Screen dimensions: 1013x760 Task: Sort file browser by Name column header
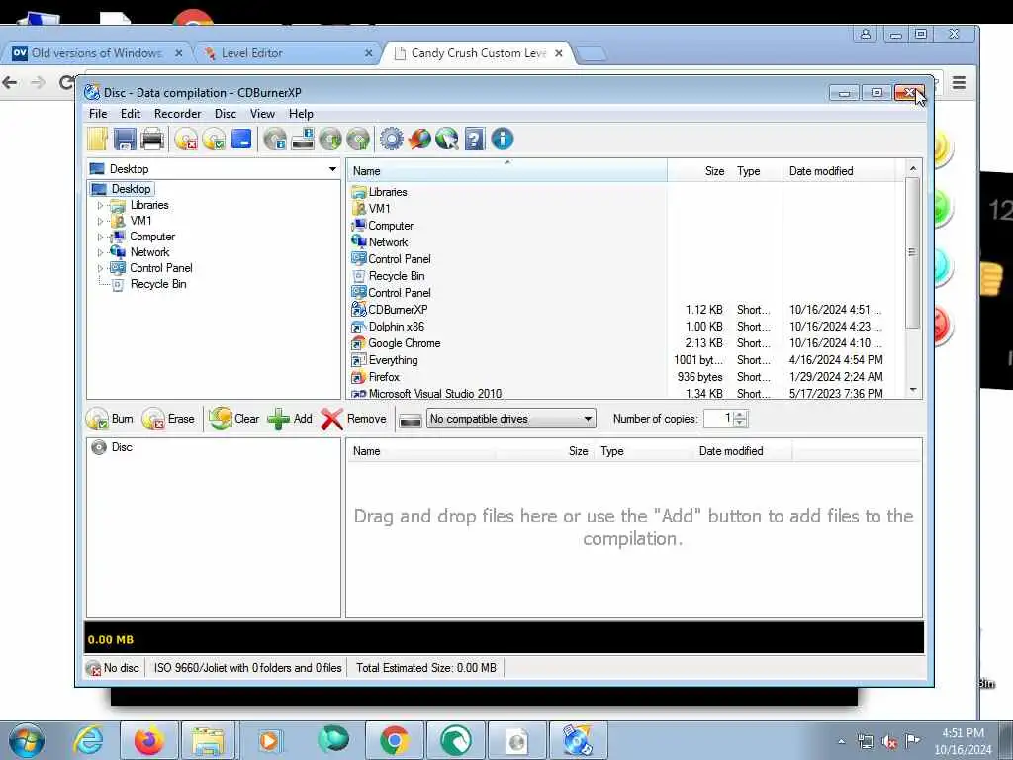[507, 171]
